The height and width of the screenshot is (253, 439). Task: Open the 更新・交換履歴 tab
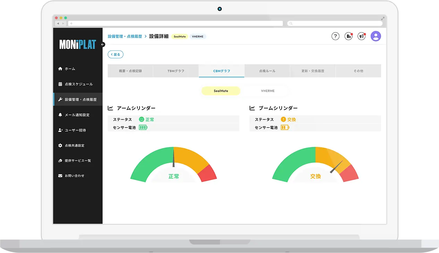tap(313, 71)
